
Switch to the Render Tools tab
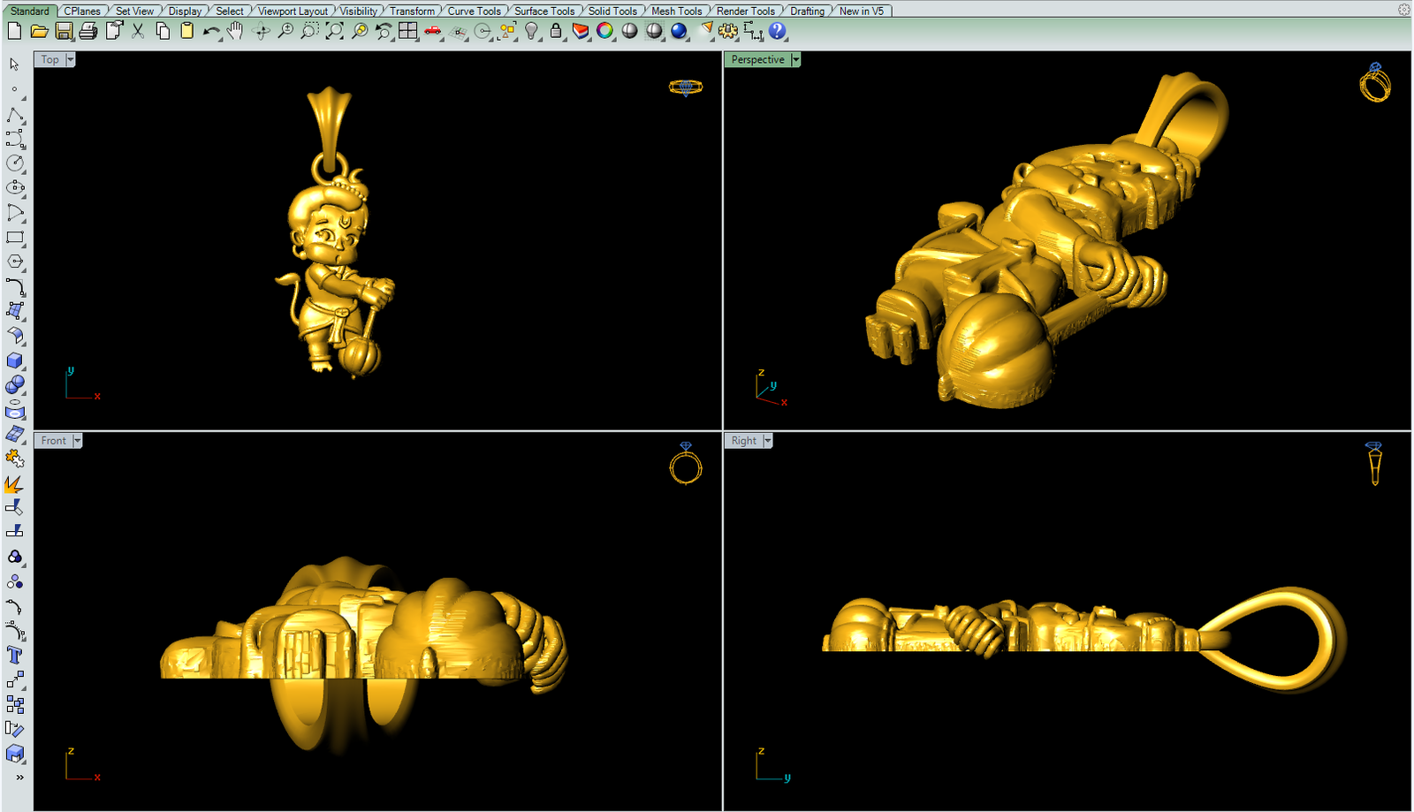[745, 11]
